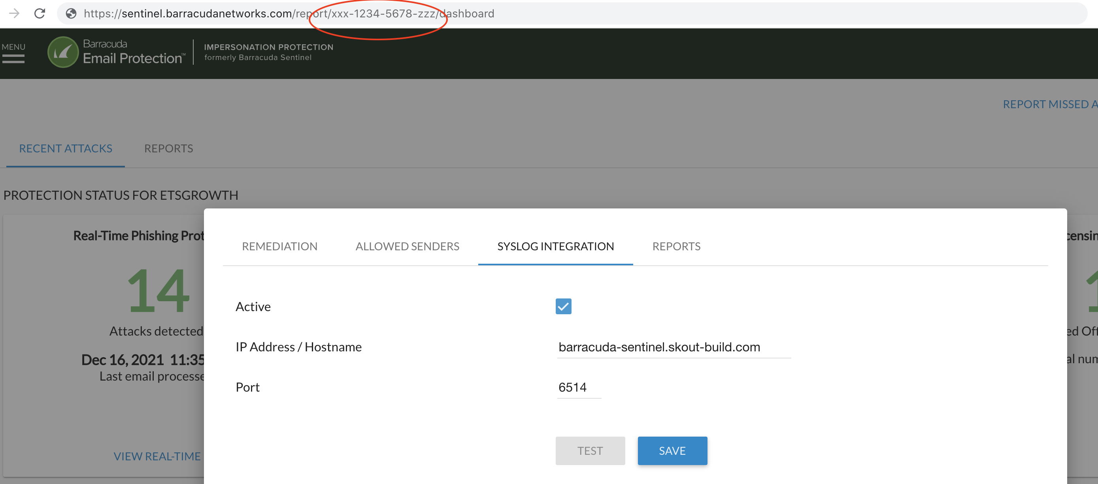Click the 'Last email processe' label

point(152,376)
